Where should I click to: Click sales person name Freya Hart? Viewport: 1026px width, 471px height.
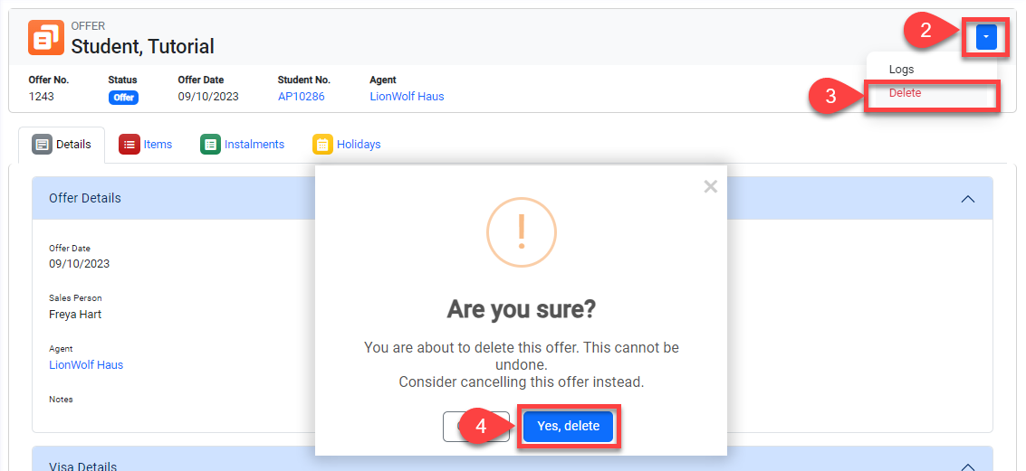75,315
